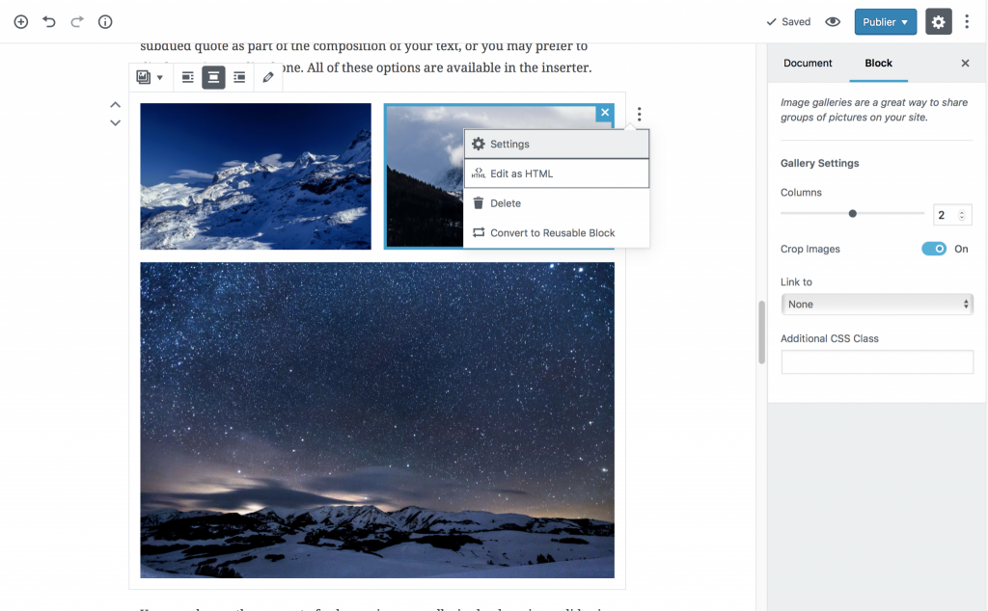Move the gallery block down
This screenshot has width=988, height=611.
pyautogui.click(x=116, y=122)
